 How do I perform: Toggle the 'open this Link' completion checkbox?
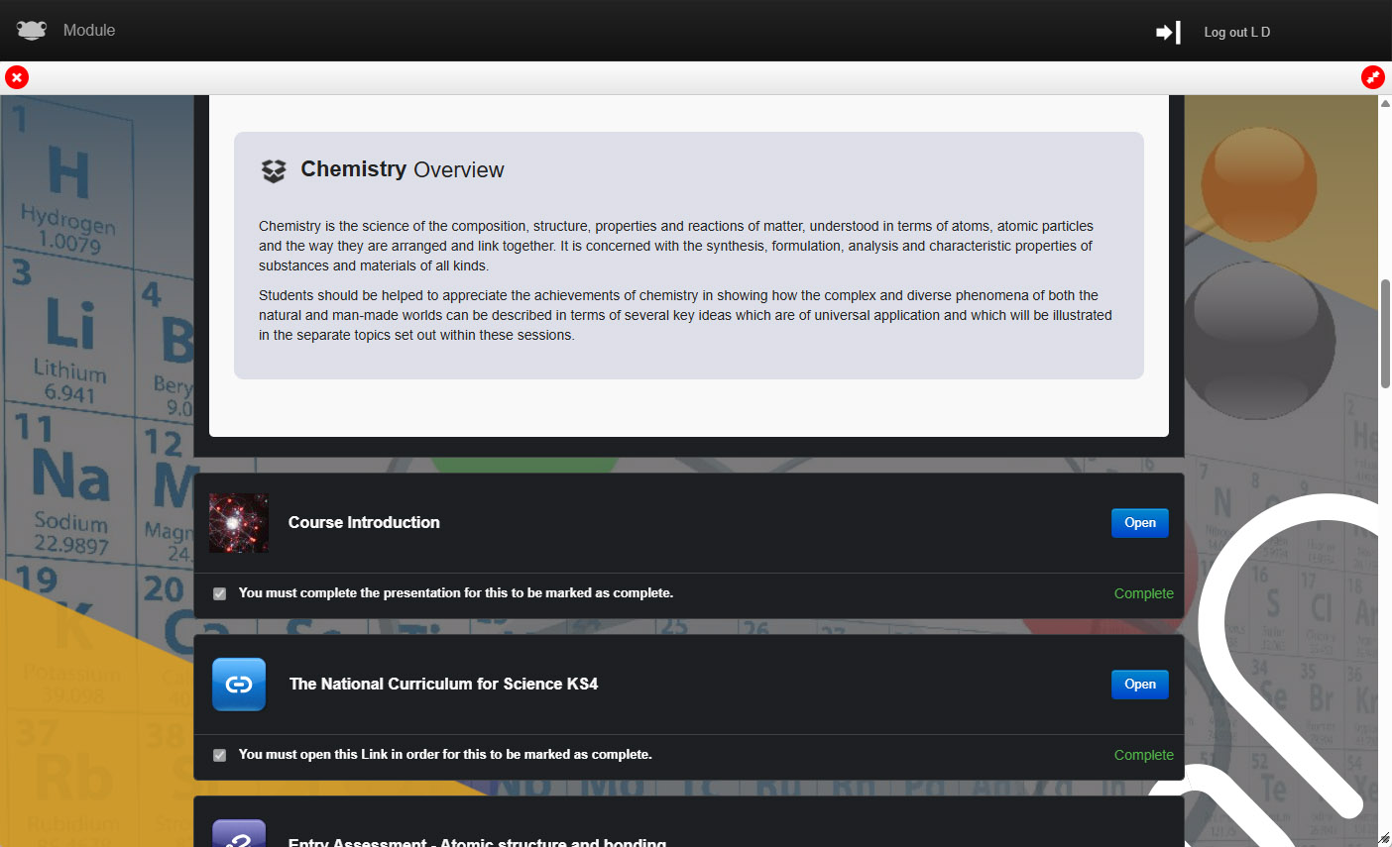[x=220, y=755]
